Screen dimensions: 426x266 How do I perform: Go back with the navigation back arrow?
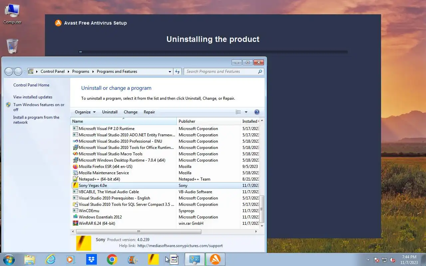pyautogui.click(x=9, y=71)
